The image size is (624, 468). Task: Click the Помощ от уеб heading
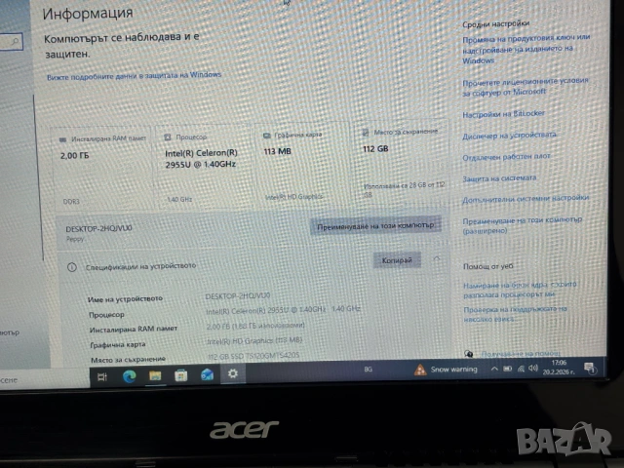(x=487, y=266)
